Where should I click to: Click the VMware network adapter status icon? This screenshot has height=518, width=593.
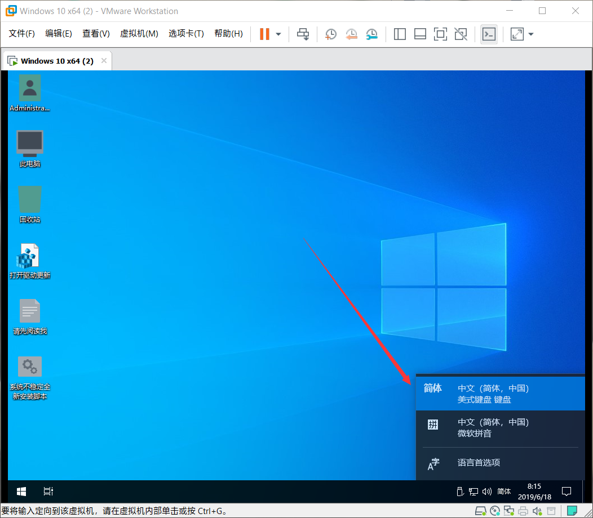pos(508,511)
